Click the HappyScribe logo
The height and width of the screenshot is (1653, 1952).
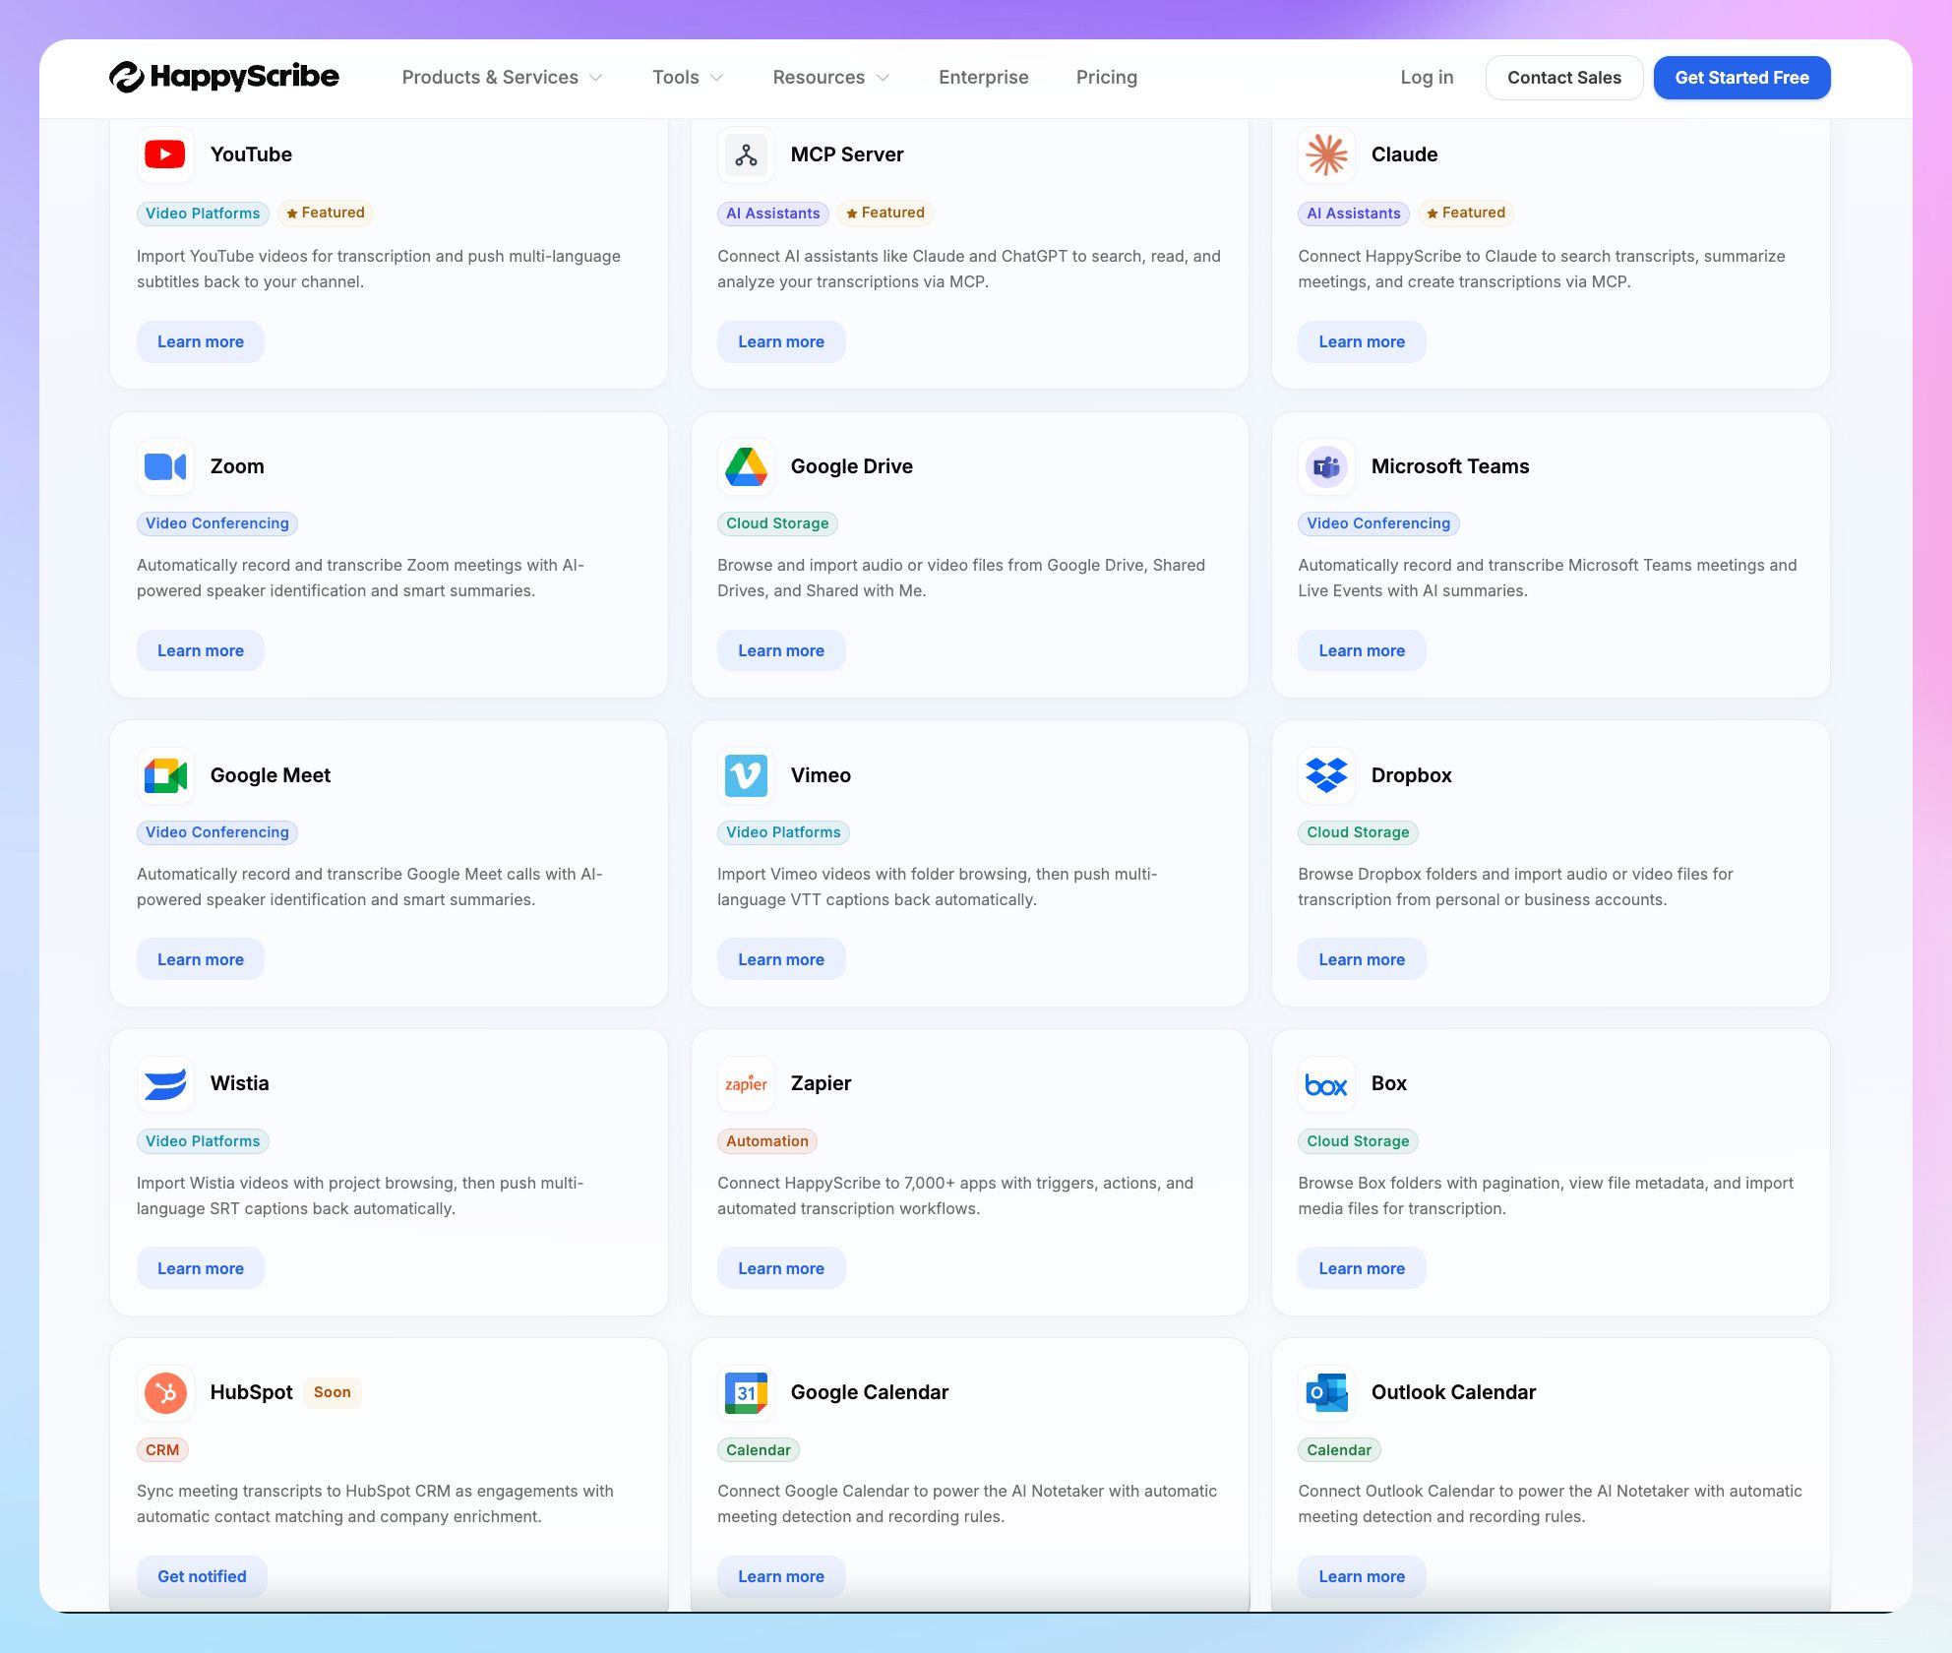point(223,77)
